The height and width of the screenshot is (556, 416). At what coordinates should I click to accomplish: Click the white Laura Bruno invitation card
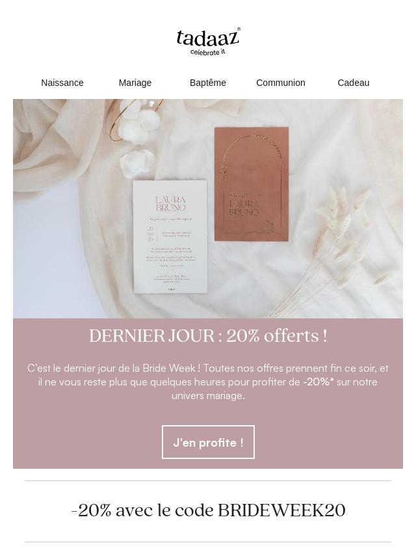coord(170,237)
